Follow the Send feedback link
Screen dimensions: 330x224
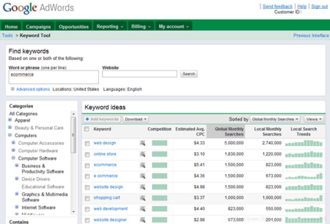pyautogui.click(x=277, y=6)
